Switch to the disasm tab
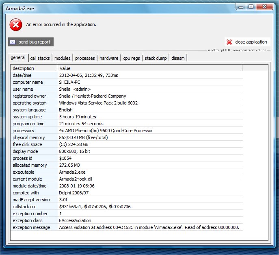Screen dimensions: 279x255 [x=178, y=58]
